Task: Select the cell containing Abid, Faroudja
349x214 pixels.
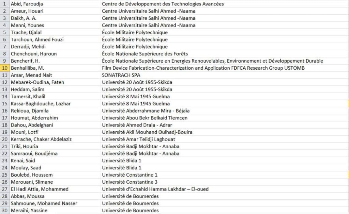Action: (55, 4)
